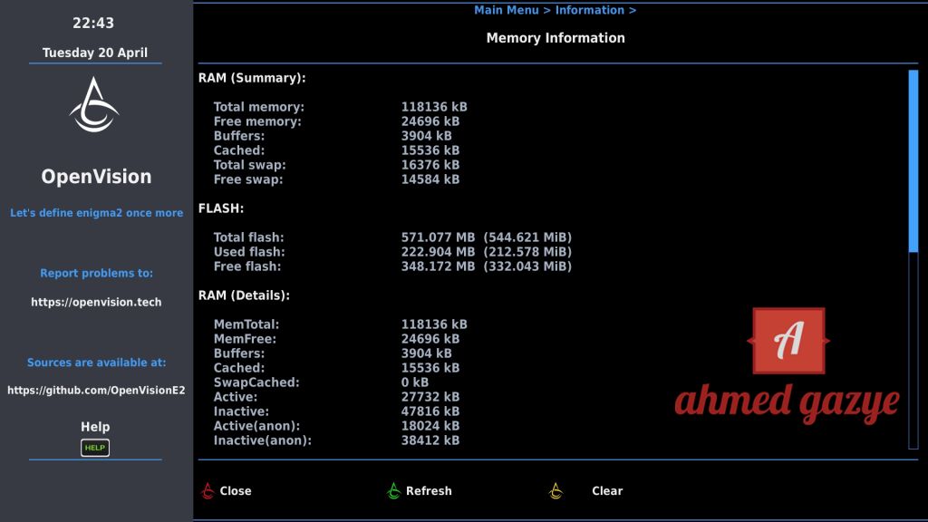Screen dimensions: 928x522
Task: Select the RAM (Summary): heading
Action: (x=252, y=78)
